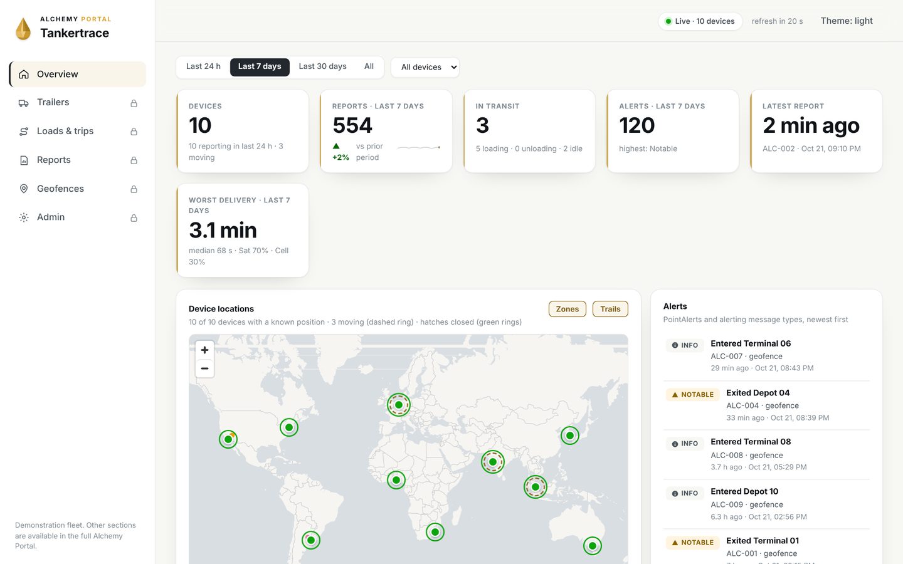903x564 pixels.
Task: Open the Entered Terminal 08 alert
Action: coord(766,454)
